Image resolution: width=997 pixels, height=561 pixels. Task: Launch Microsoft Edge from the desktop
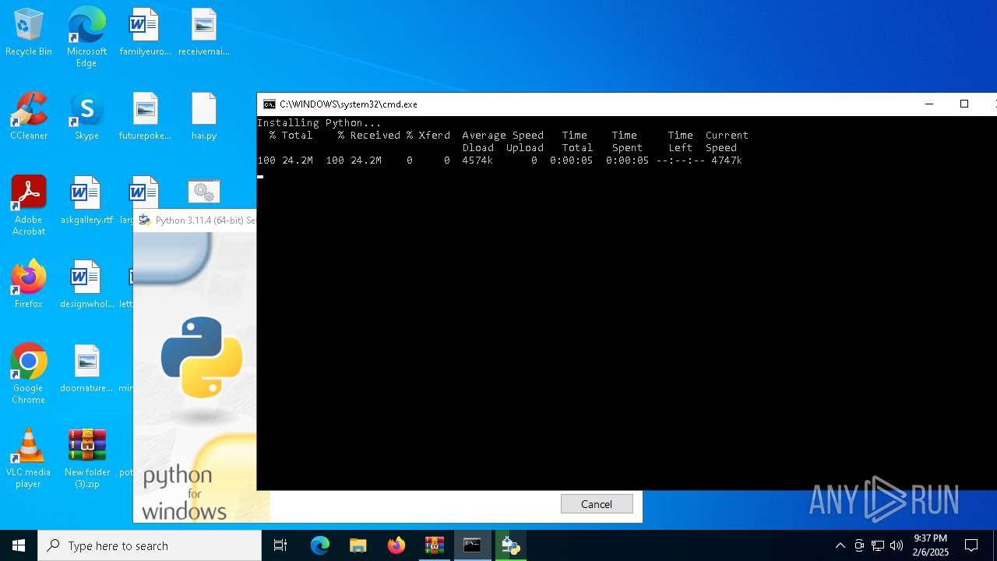(x=86, y=37)
